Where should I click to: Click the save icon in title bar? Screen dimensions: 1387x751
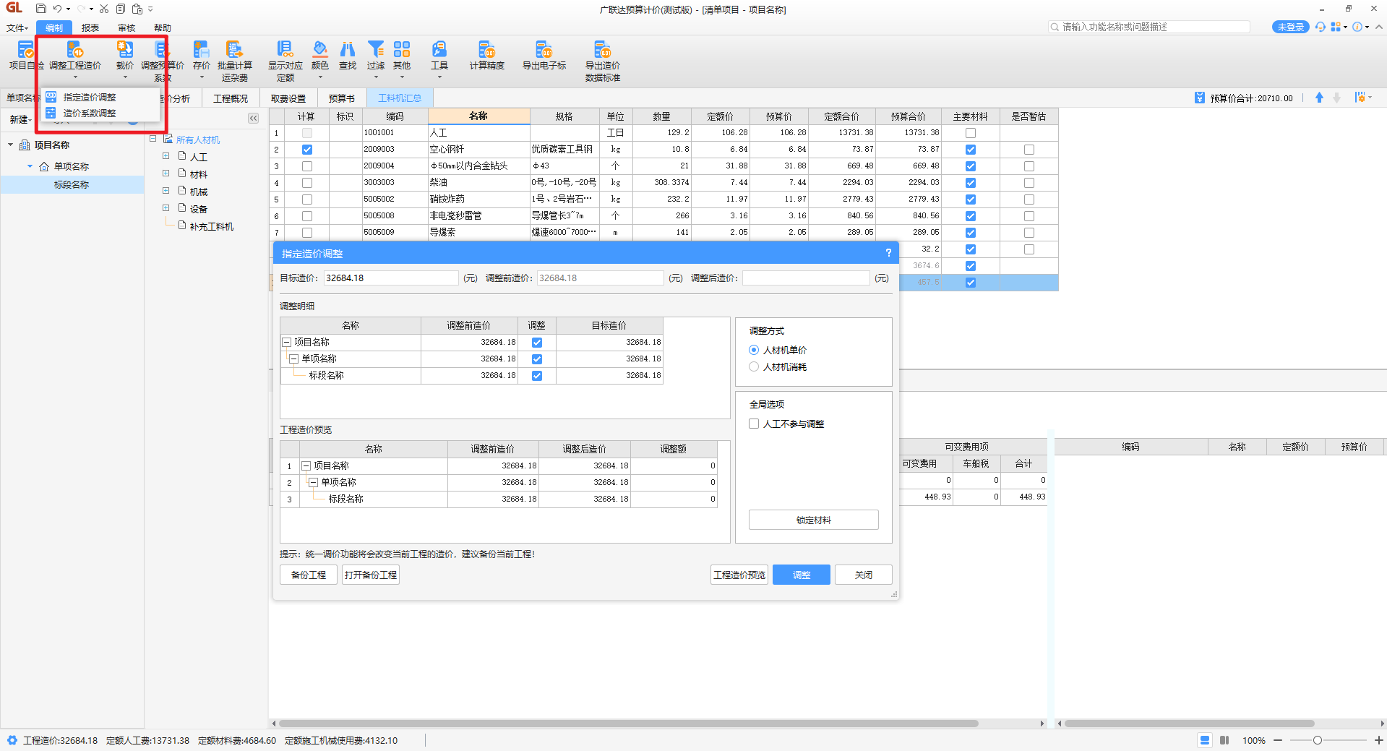pos(41,9)
